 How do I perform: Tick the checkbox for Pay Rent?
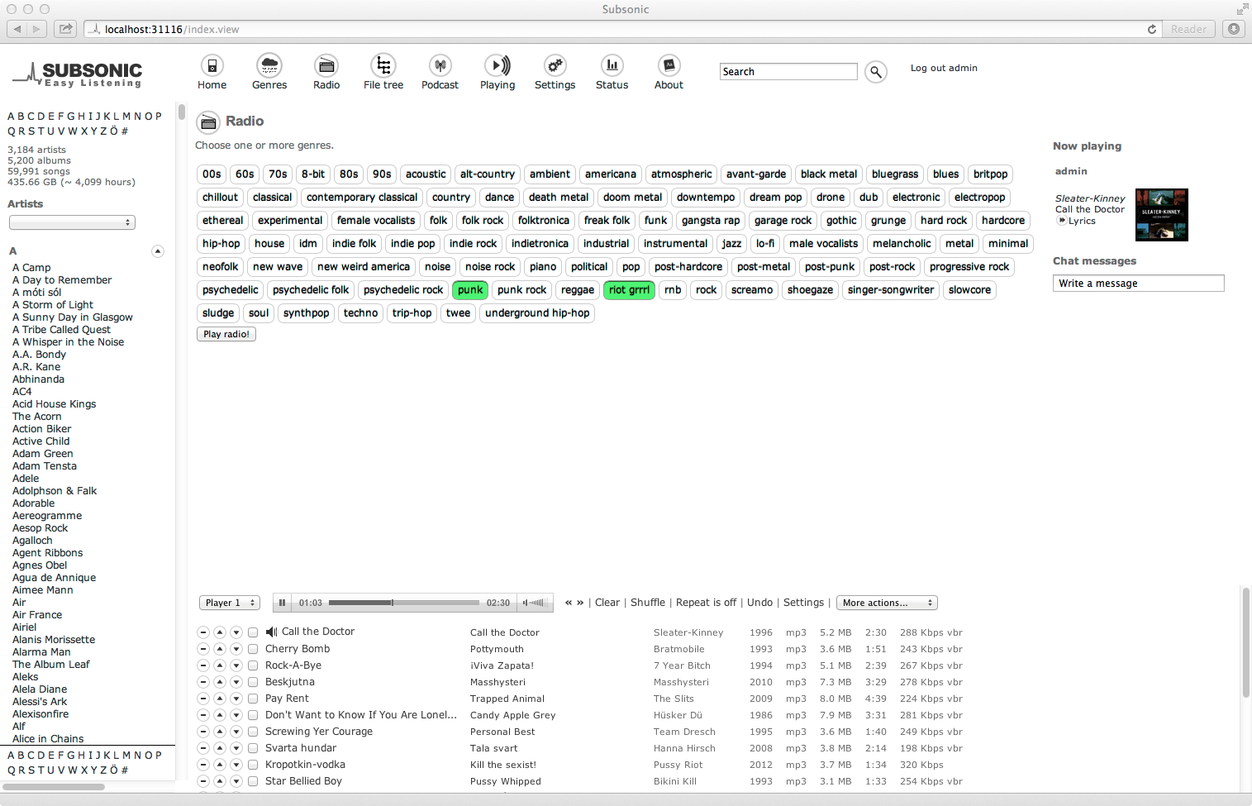[x=253, y=699]
